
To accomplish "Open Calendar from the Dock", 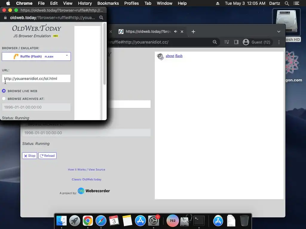I will click(114, 221).
